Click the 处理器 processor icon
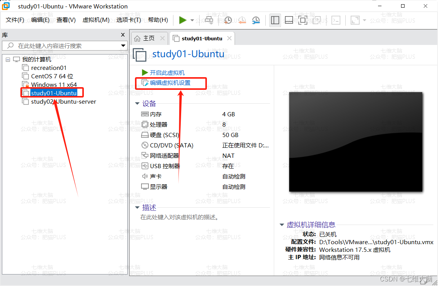The image size is (438, 286). [145, 124]
